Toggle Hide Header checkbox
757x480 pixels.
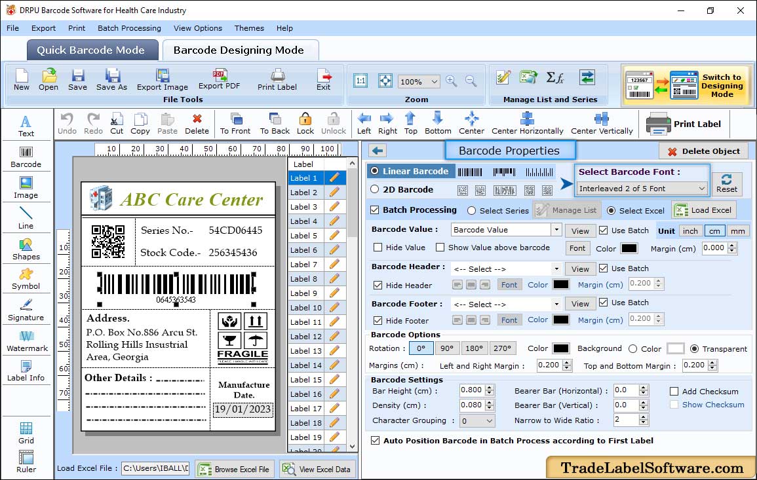coord(378,285)
